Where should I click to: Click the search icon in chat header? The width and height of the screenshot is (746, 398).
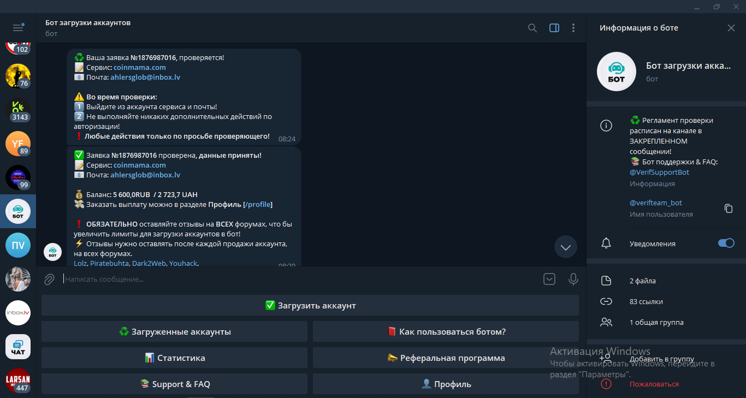pos(532,28)
